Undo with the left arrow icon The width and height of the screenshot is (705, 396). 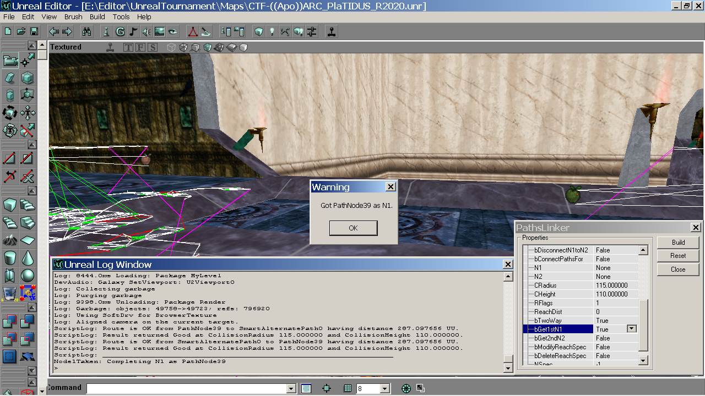pos(54,31)
